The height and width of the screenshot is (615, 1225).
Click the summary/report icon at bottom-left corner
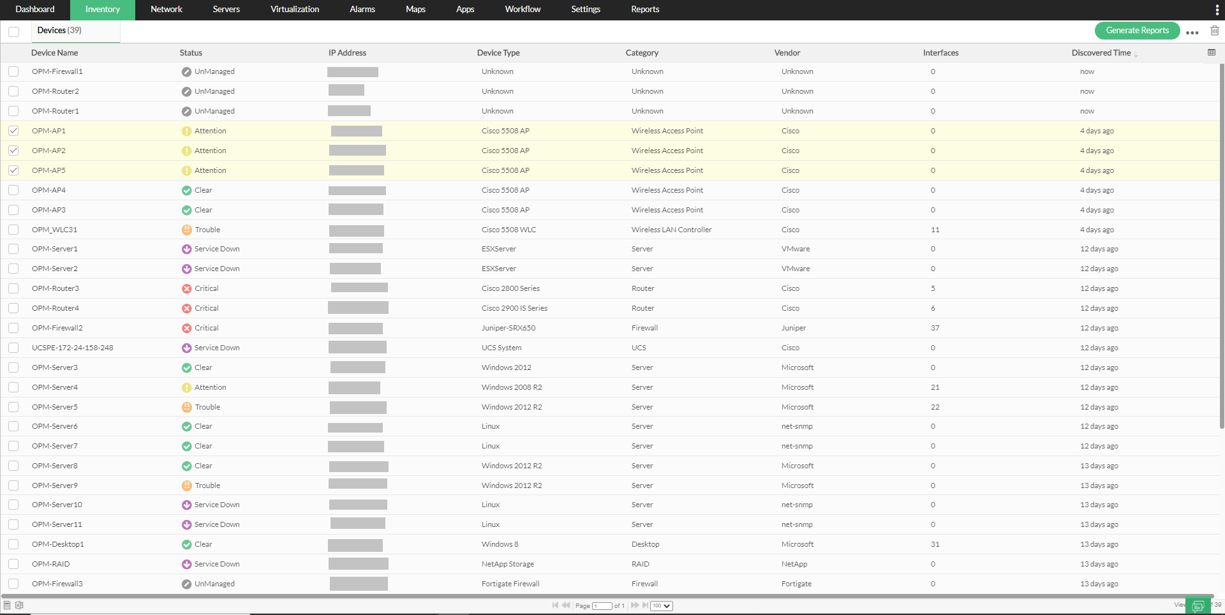6,605
